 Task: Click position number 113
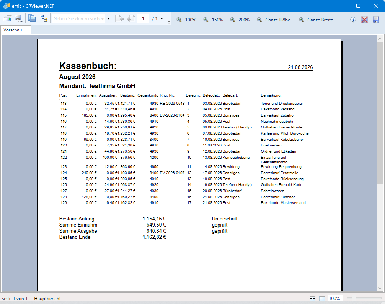[x=64, y=103]
